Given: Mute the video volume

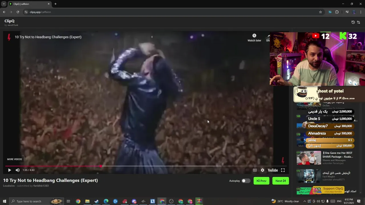Looking at the screenshot, I should click(x=18, y=170).
